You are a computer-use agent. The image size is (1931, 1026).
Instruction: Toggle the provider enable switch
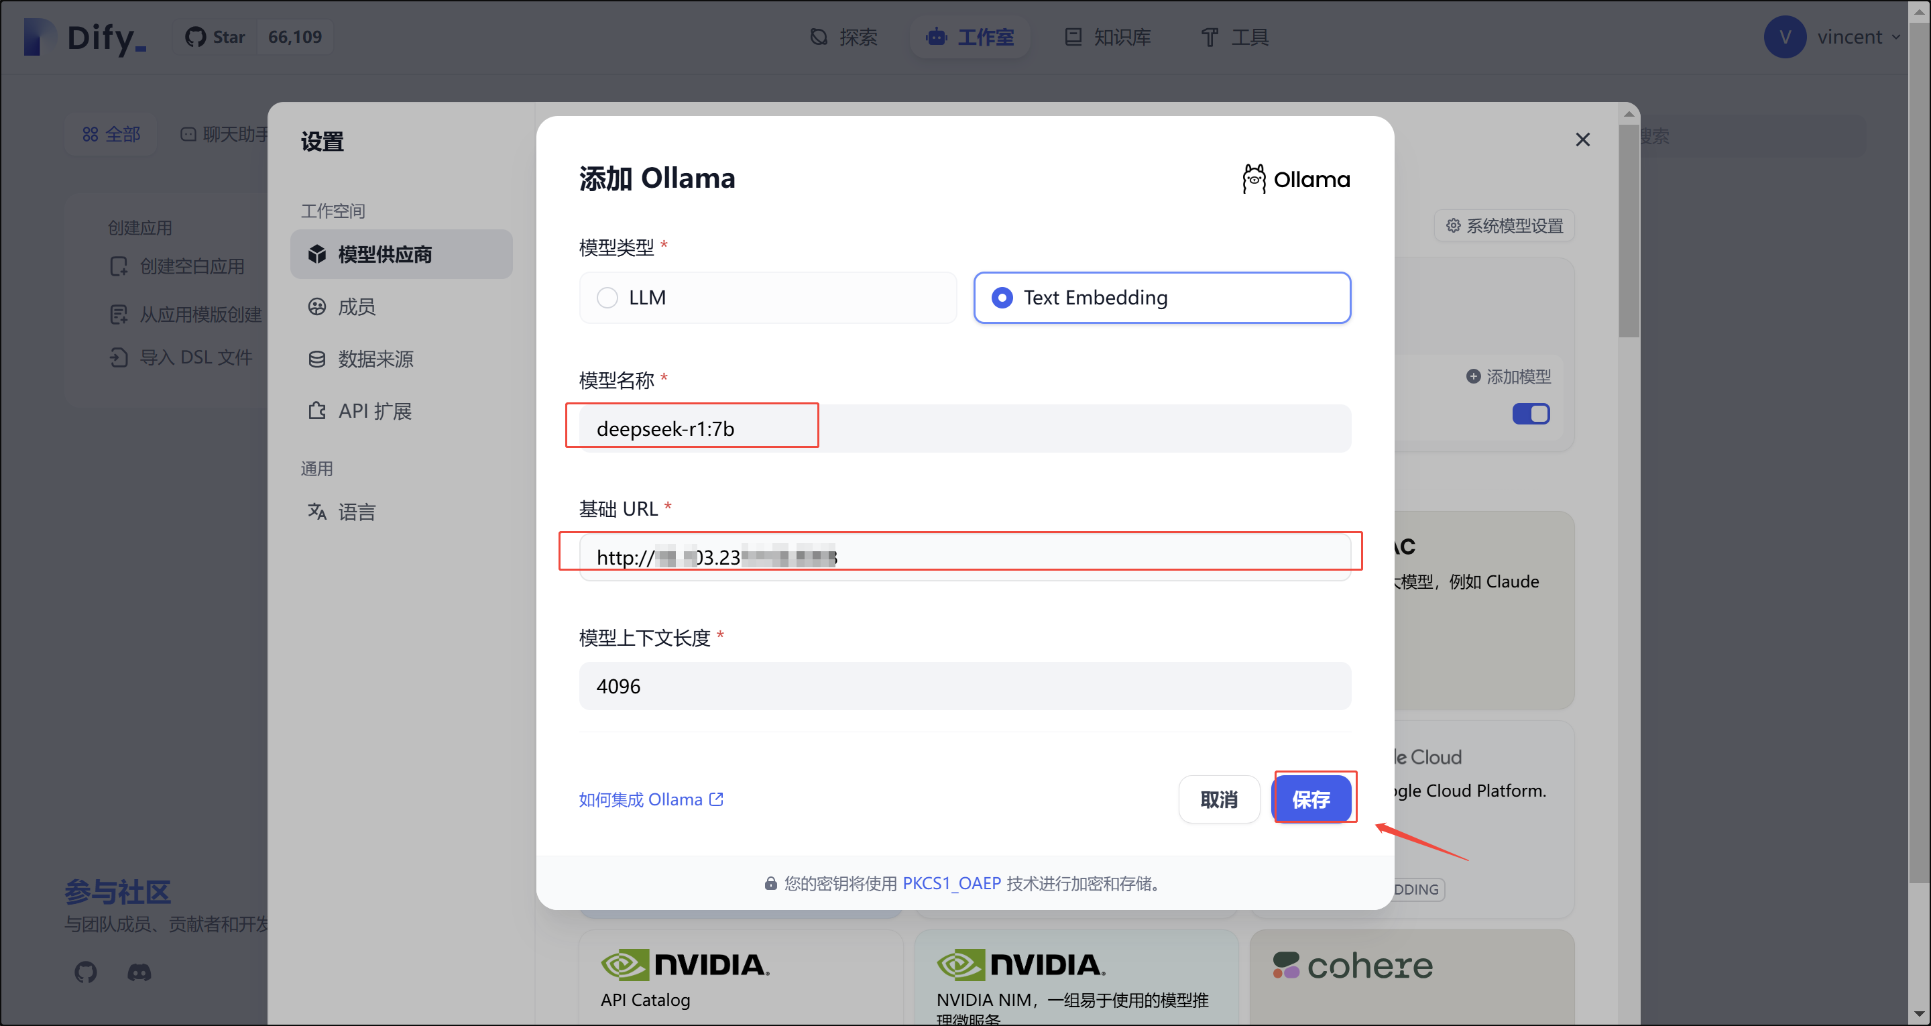click(1531, 414)
